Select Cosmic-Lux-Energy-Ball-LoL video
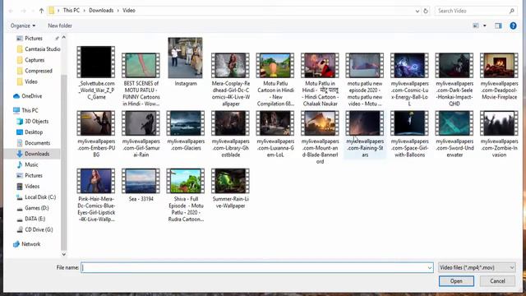The image size is (526, 296). click(x=409, y=79)
